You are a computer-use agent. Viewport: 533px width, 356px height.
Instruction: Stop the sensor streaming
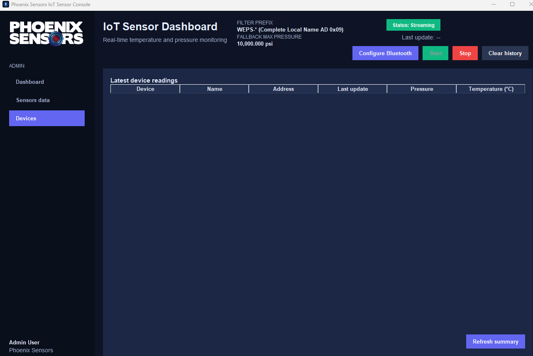tap(465, 53)
